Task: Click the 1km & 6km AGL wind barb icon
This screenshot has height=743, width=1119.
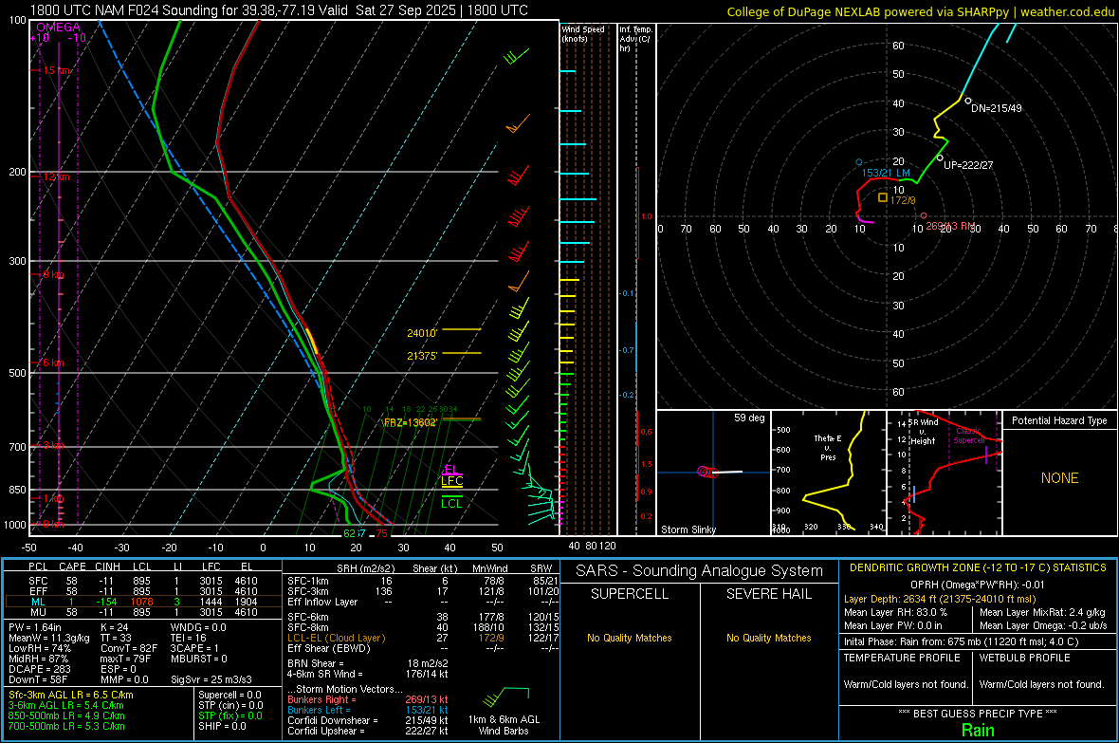Action: click(x=505, y=697)
